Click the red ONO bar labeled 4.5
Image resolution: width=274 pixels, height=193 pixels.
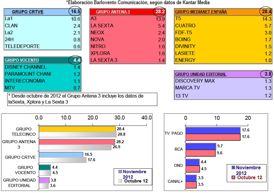click(x=192, y=169)
